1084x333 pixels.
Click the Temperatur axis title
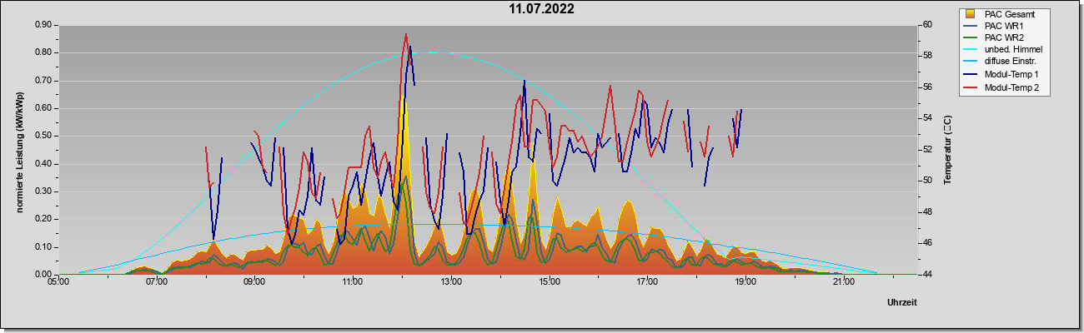(947, 150)
